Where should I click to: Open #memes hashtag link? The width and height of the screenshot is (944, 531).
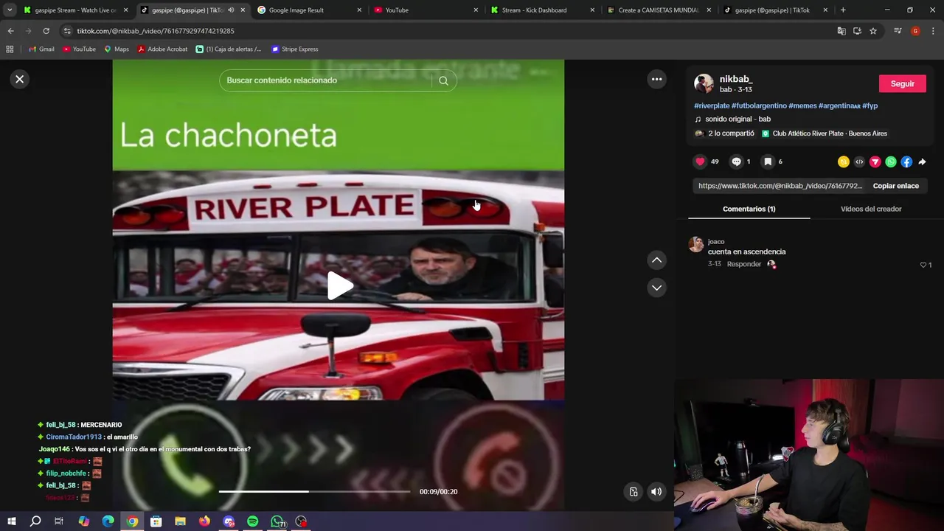pos(802,105)
